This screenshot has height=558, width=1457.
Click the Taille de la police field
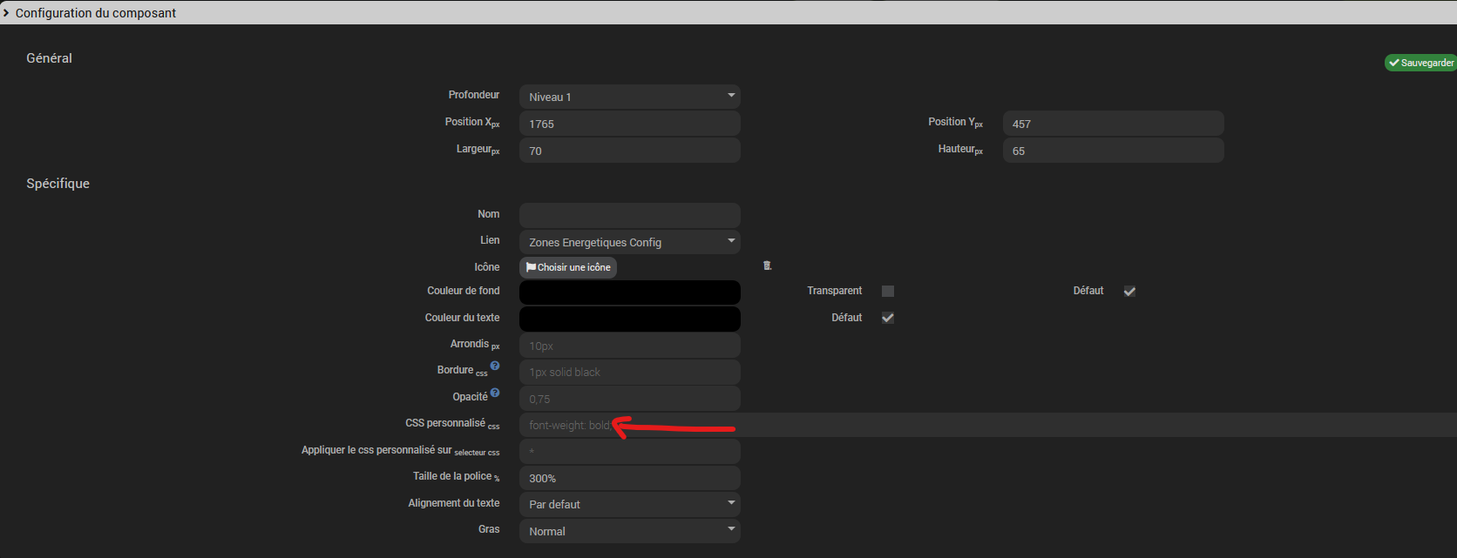(x=629, y=478)
